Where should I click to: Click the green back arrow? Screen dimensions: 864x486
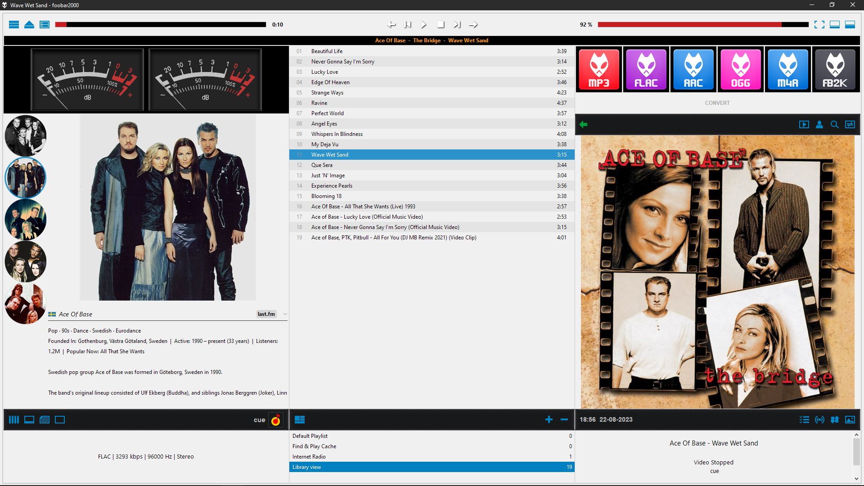tap(584, 125)
